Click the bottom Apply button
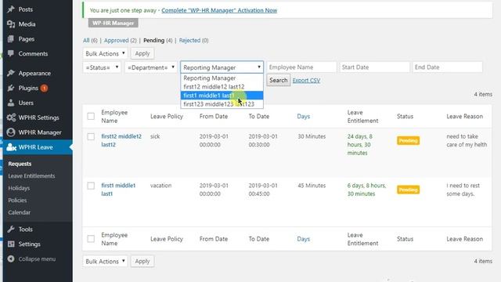 pos(142,261)
